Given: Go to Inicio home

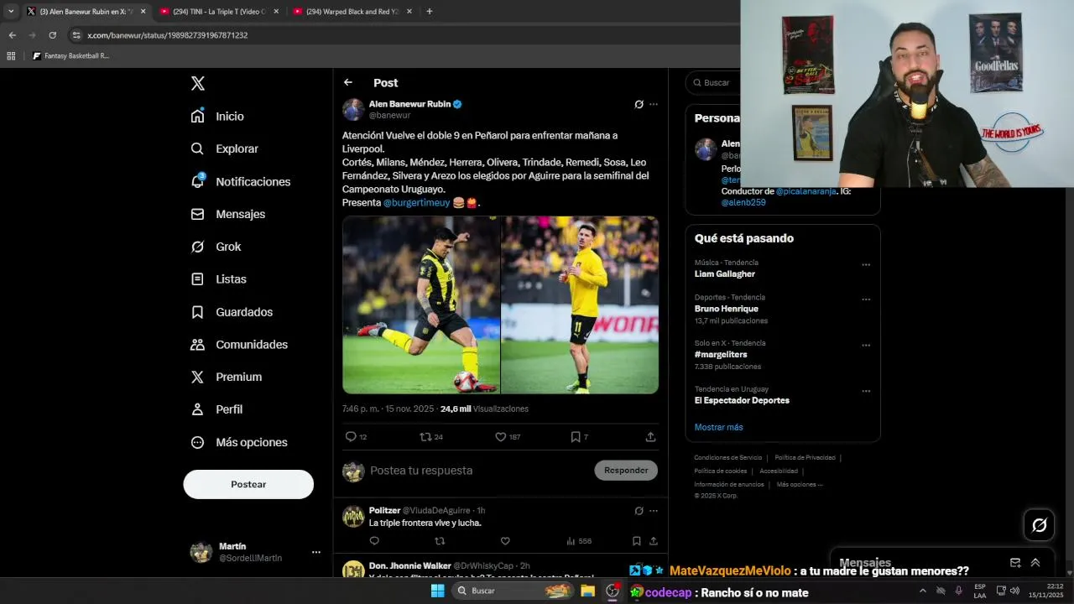Looking at the screenshot, I should [217, 116].
